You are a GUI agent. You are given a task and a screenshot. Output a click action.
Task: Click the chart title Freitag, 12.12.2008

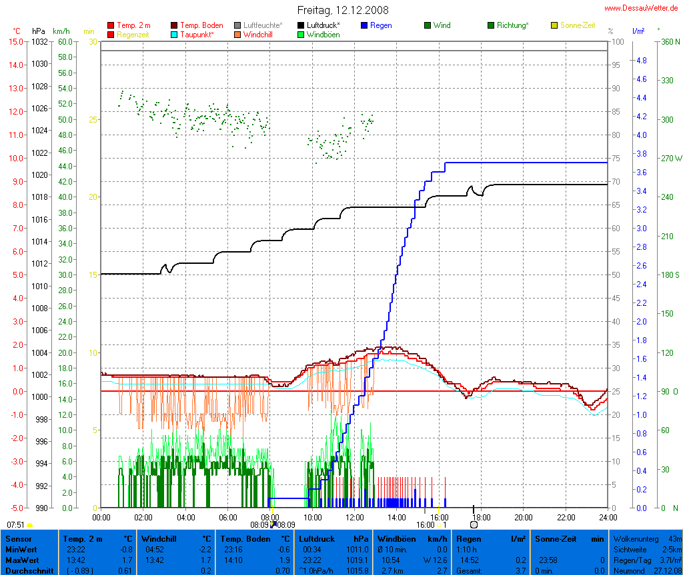tap(342, 11)
